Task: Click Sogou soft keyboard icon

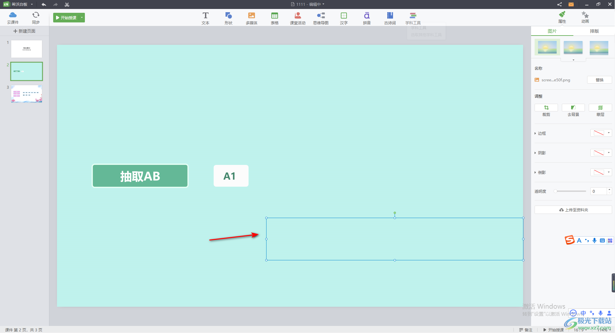Action: tap(602, 240)
